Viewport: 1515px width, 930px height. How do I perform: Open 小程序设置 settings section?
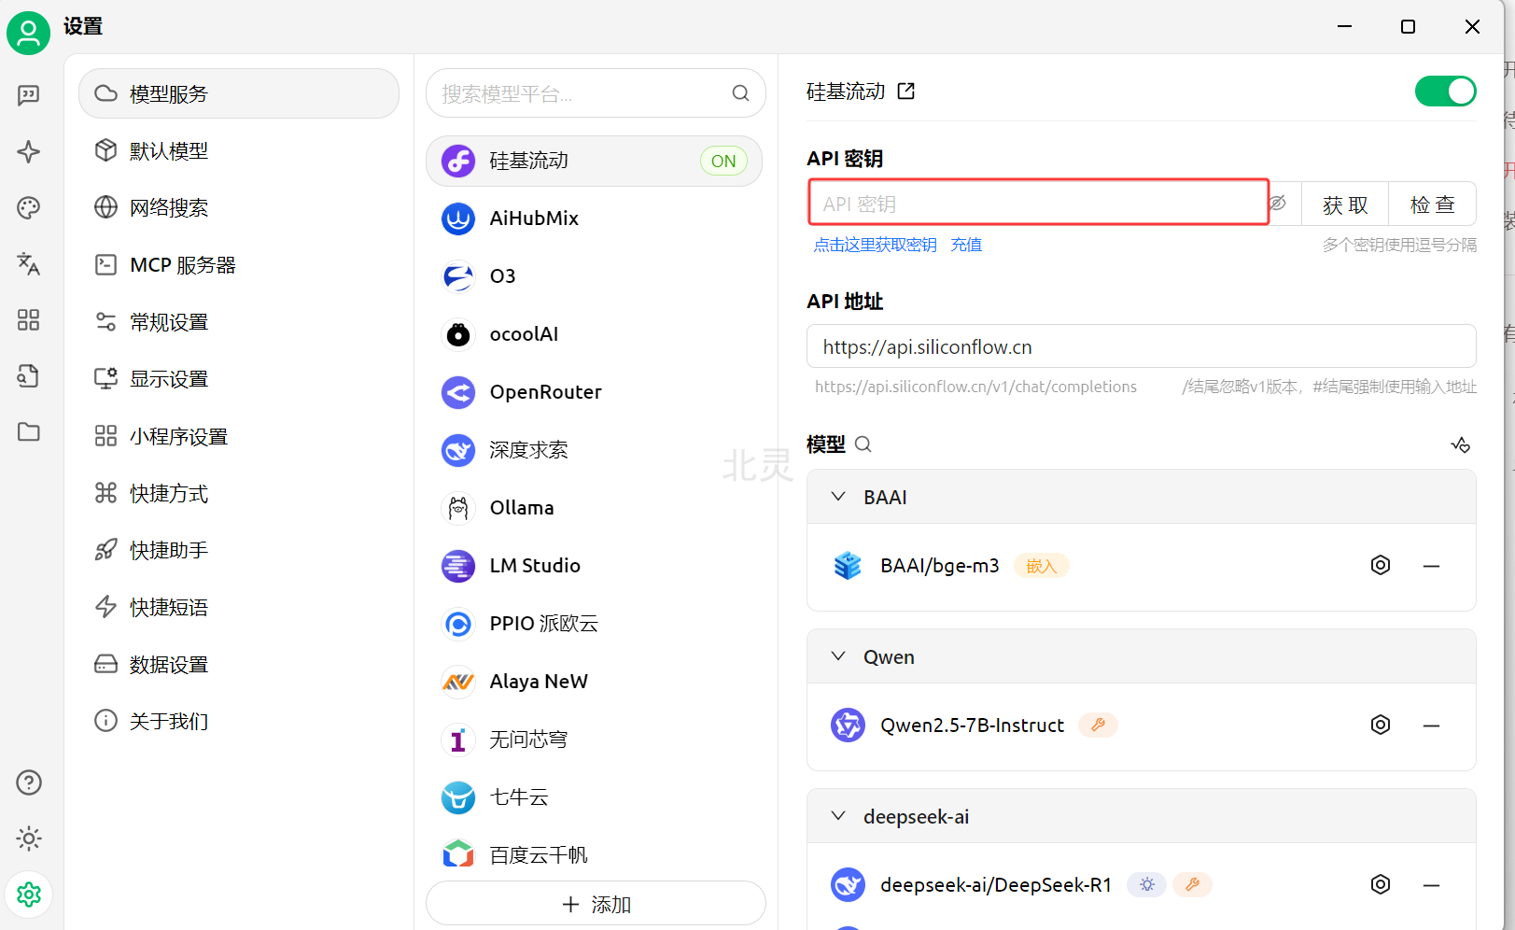pos(239,436)
